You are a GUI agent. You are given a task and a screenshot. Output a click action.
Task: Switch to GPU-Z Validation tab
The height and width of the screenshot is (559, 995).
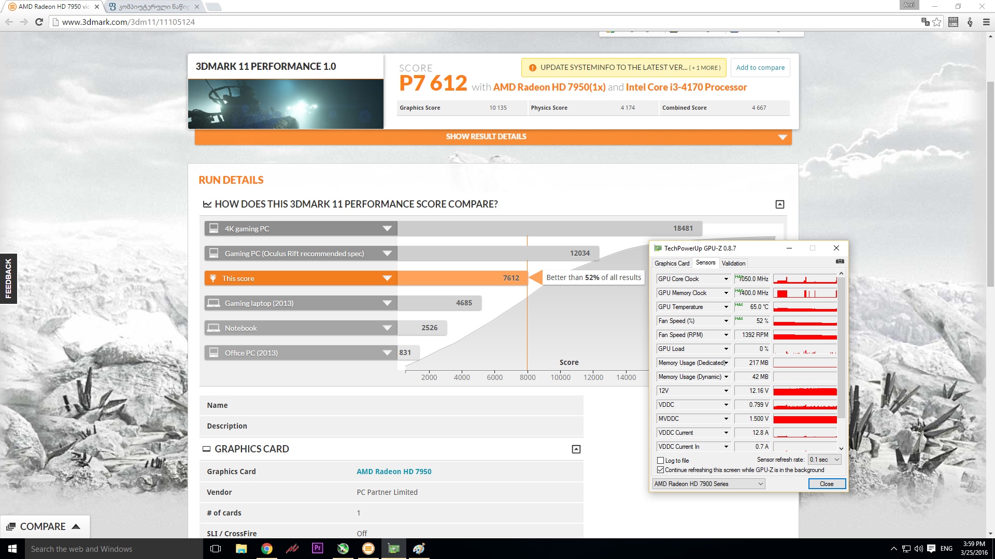[733, 263]
